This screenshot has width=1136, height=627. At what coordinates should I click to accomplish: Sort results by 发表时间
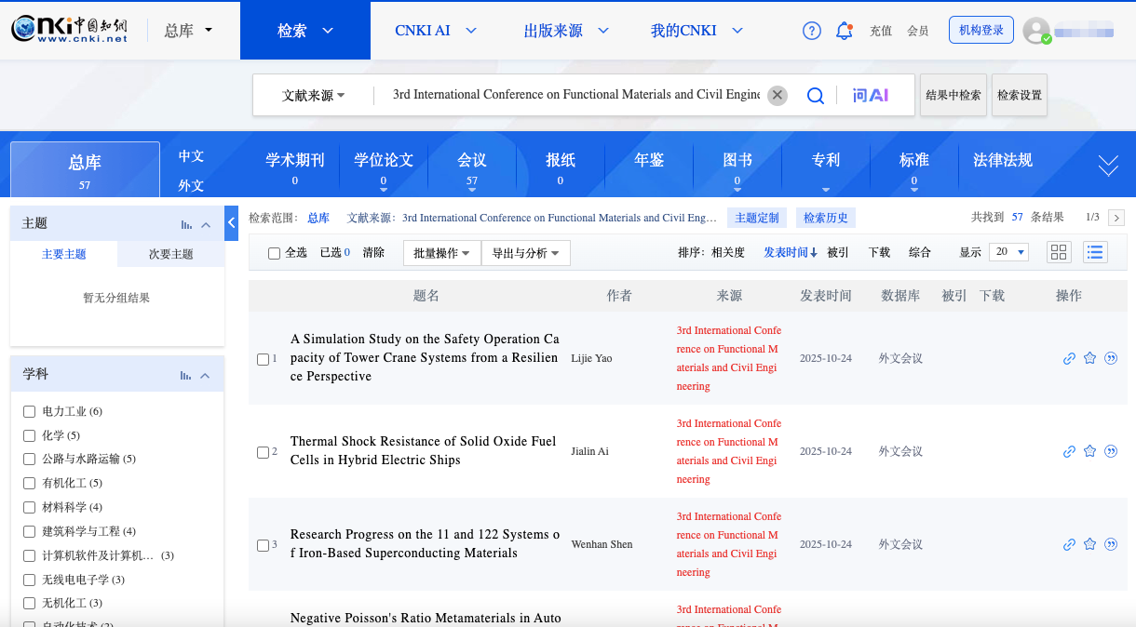point(791,252)
